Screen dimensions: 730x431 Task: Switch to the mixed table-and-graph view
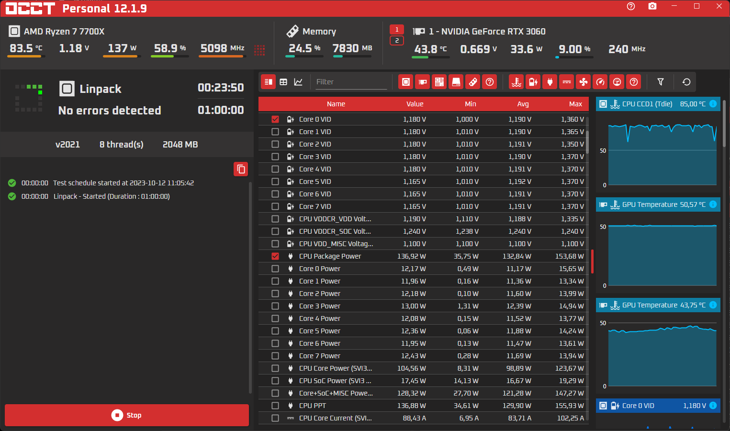pyautogui.click(x=269, y=82)
